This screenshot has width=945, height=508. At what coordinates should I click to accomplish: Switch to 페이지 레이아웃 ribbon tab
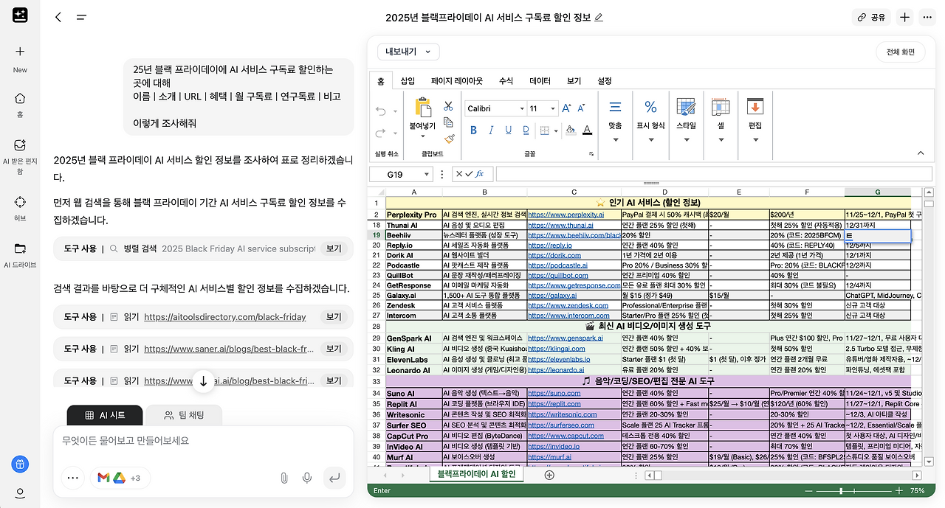(x=457, y=81)
